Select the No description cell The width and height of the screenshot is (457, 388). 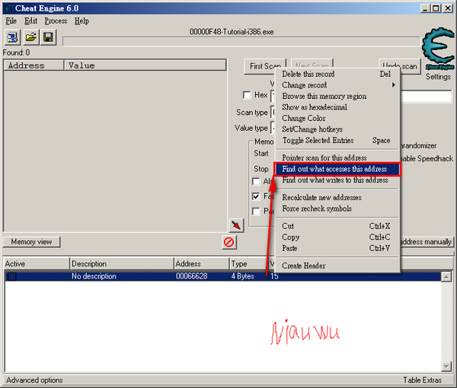coord(94,276)
